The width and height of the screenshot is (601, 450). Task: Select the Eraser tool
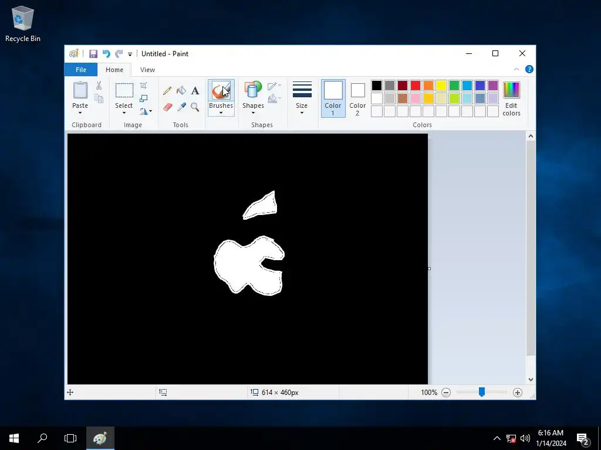[x=167, y=107]
